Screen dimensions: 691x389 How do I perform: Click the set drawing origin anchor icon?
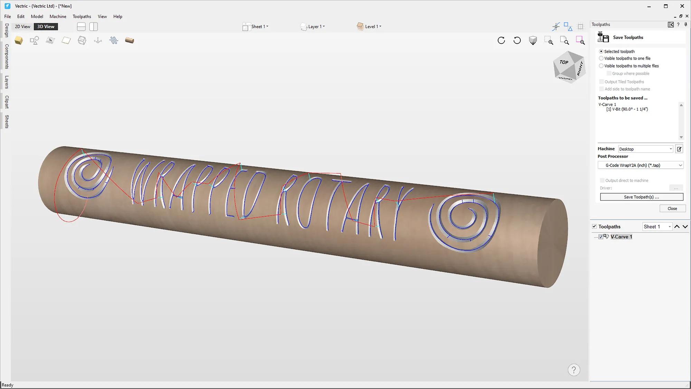[x=98, y=40]
